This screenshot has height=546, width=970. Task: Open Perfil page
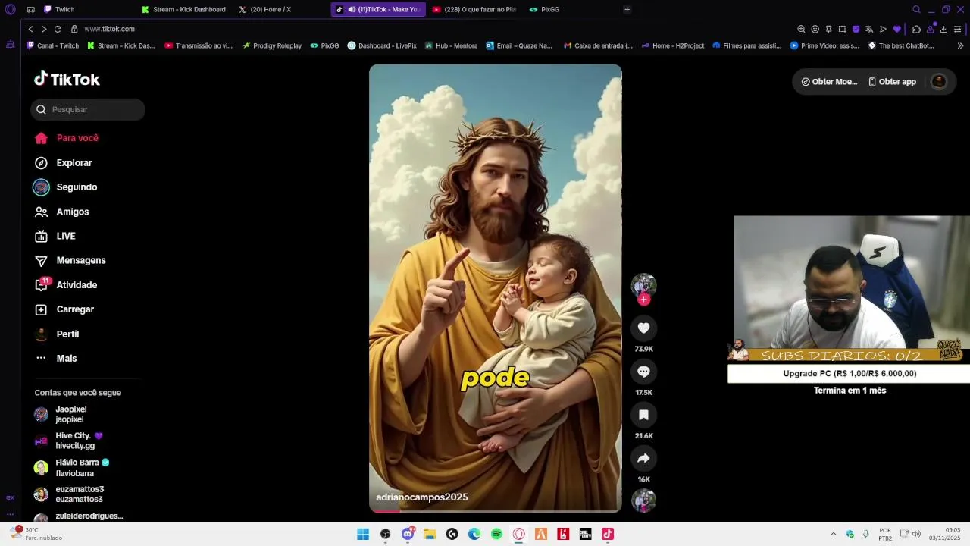[x=57, y=334]
